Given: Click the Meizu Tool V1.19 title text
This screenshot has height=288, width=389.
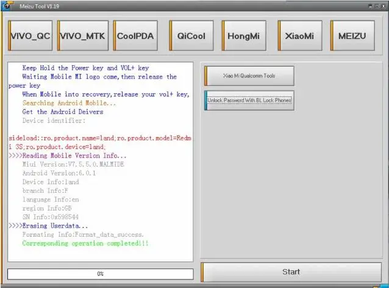Looking at the screenshot, I should tap(40, 7).
